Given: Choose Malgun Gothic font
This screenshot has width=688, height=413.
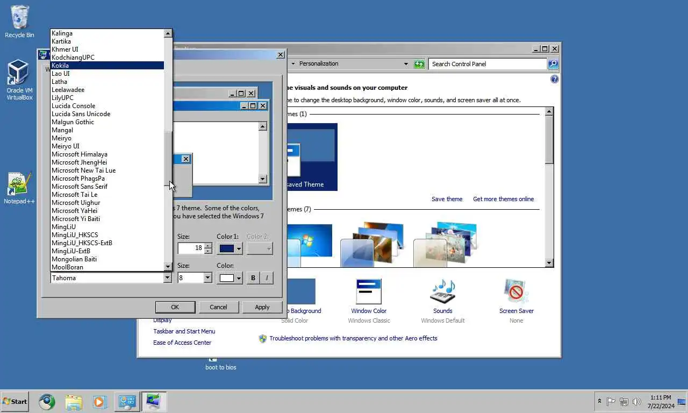Looking at the screenshot, I should [107, 122].
